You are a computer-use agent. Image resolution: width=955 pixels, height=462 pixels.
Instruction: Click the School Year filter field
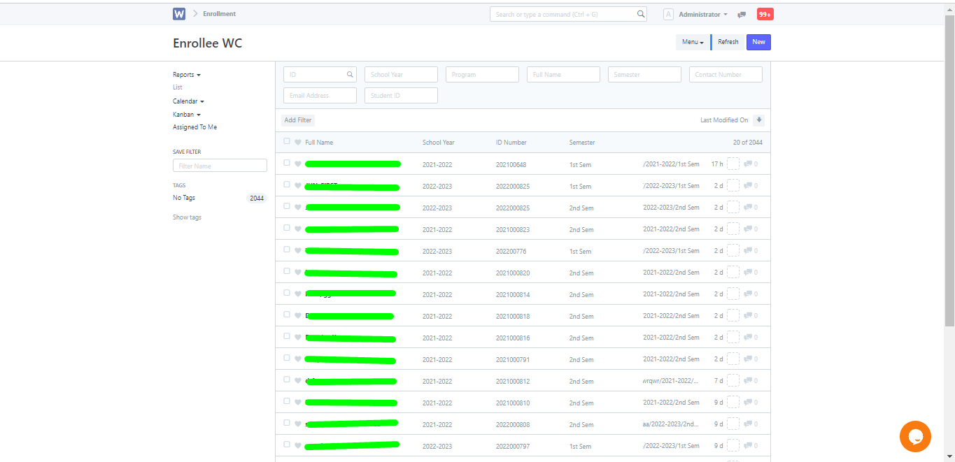[401, 75]
